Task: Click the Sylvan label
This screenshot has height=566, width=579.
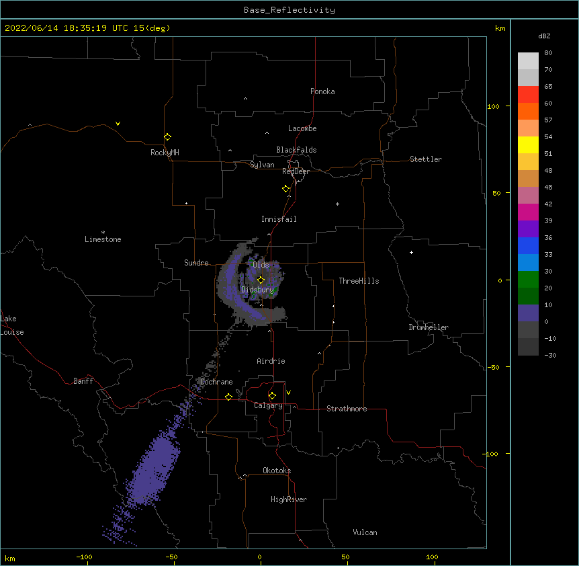Action: [262, 165]
